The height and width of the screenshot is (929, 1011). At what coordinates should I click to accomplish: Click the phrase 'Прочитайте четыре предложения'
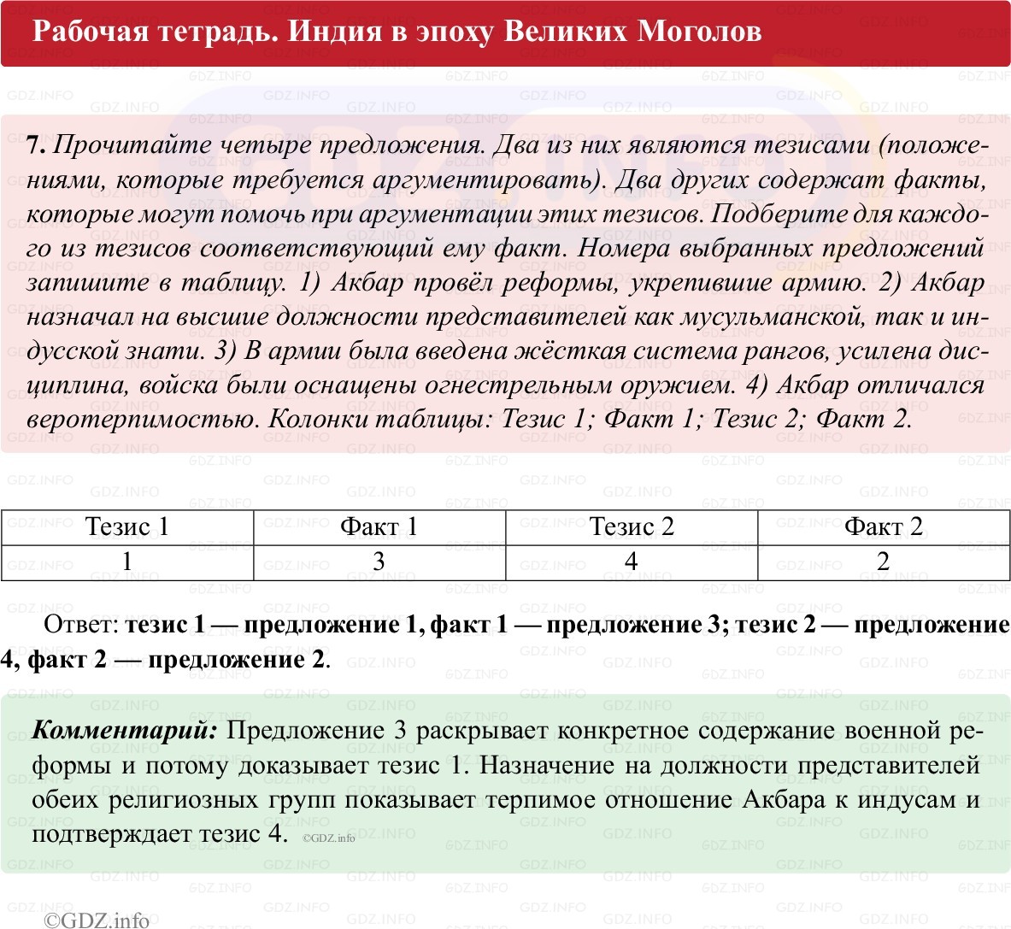267,145
